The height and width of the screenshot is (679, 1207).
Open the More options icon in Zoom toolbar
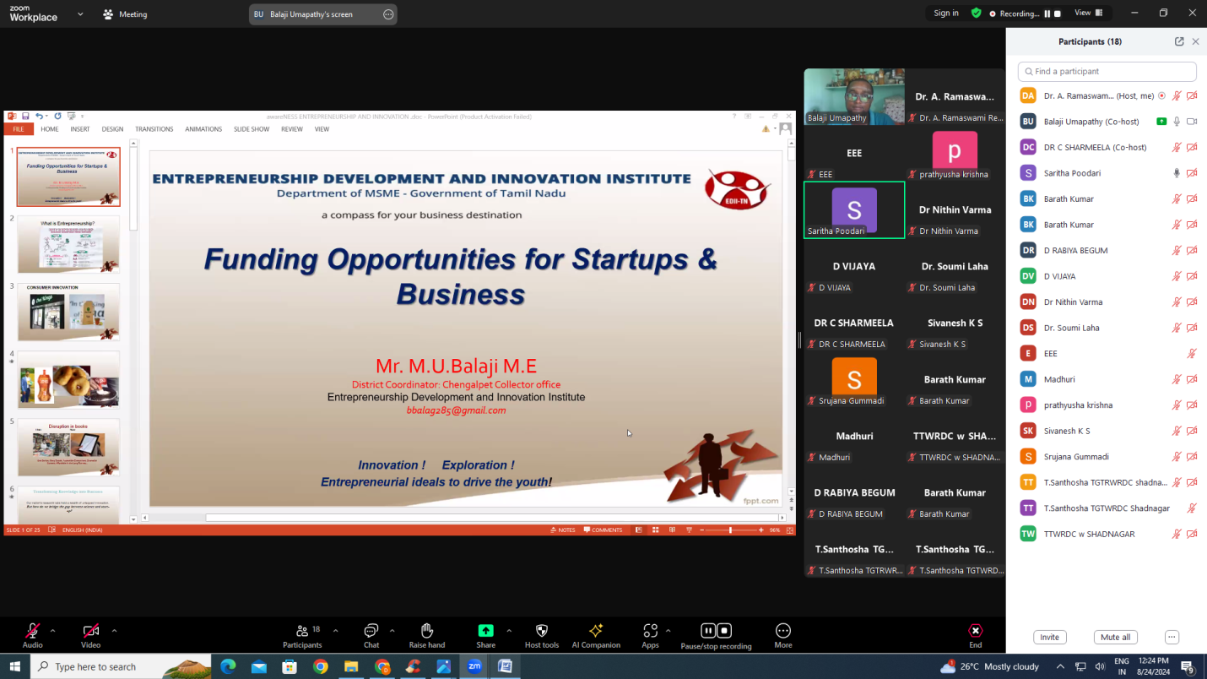(x=783, y=631)
